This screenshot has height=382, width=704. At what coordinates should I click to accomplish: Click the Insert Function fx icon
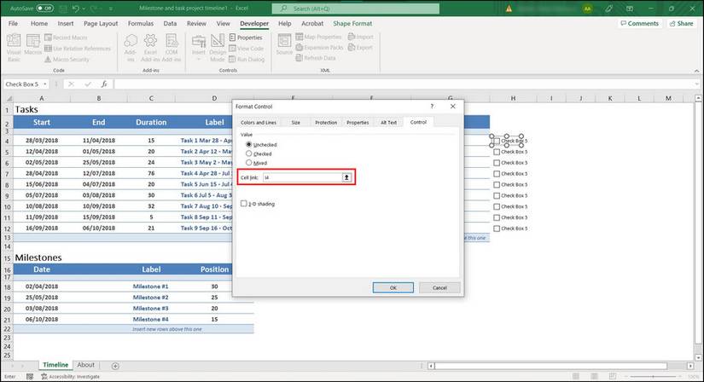coord(104,84)
